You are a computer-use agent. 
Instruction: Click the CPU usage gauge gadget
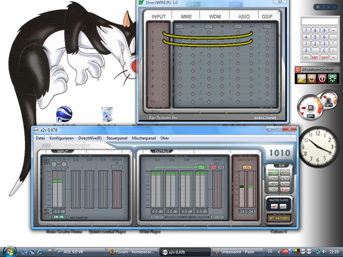310,107
